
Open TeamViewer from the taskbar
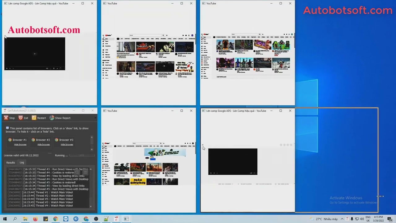point(66,219)
